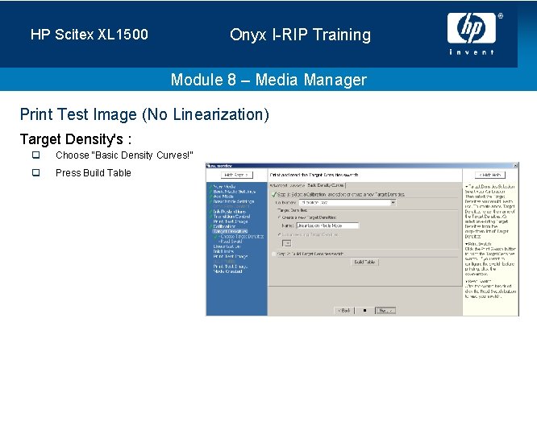Click the Hide Help button
The height and width of the screenshot is (434, 537).
(x=490, y=175)
